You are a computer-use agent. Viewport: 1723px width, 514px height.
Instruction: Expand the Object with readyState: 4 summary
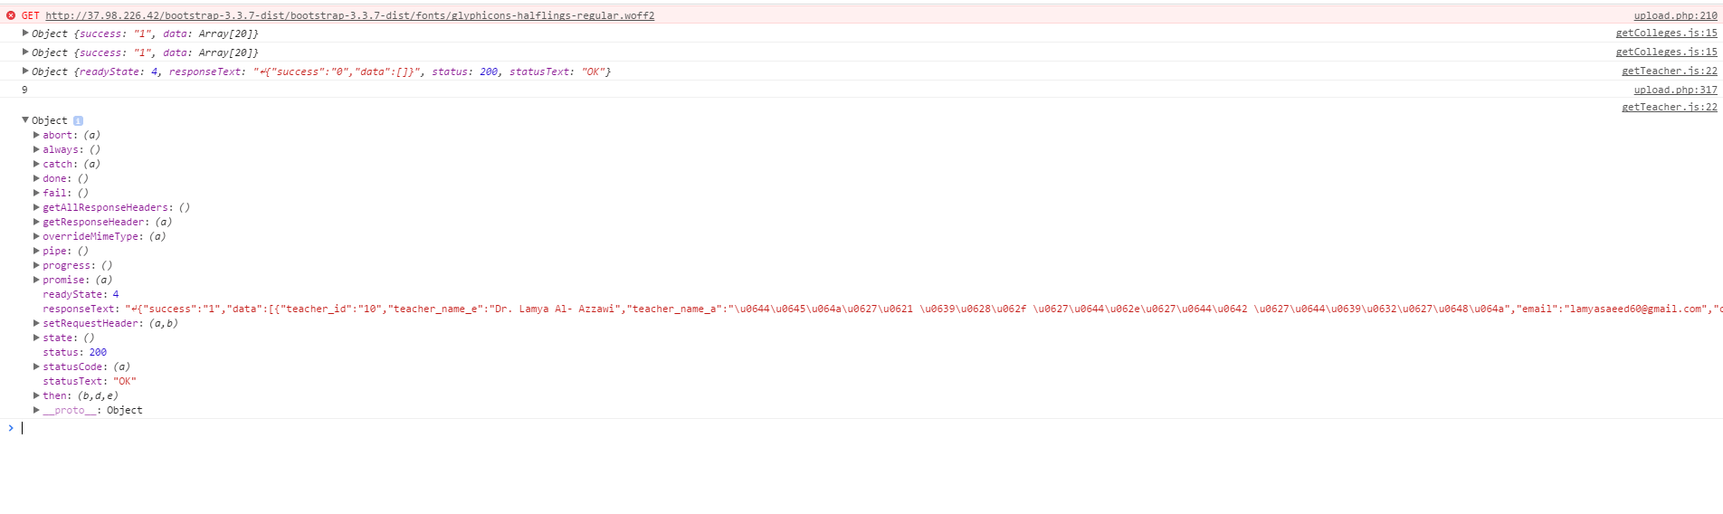tap(25, 71)
